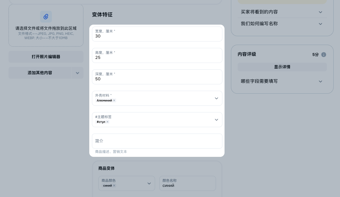Expand 哪些字段需要填写 section
This screenshot has width=340, height=197.
[320, 81]
